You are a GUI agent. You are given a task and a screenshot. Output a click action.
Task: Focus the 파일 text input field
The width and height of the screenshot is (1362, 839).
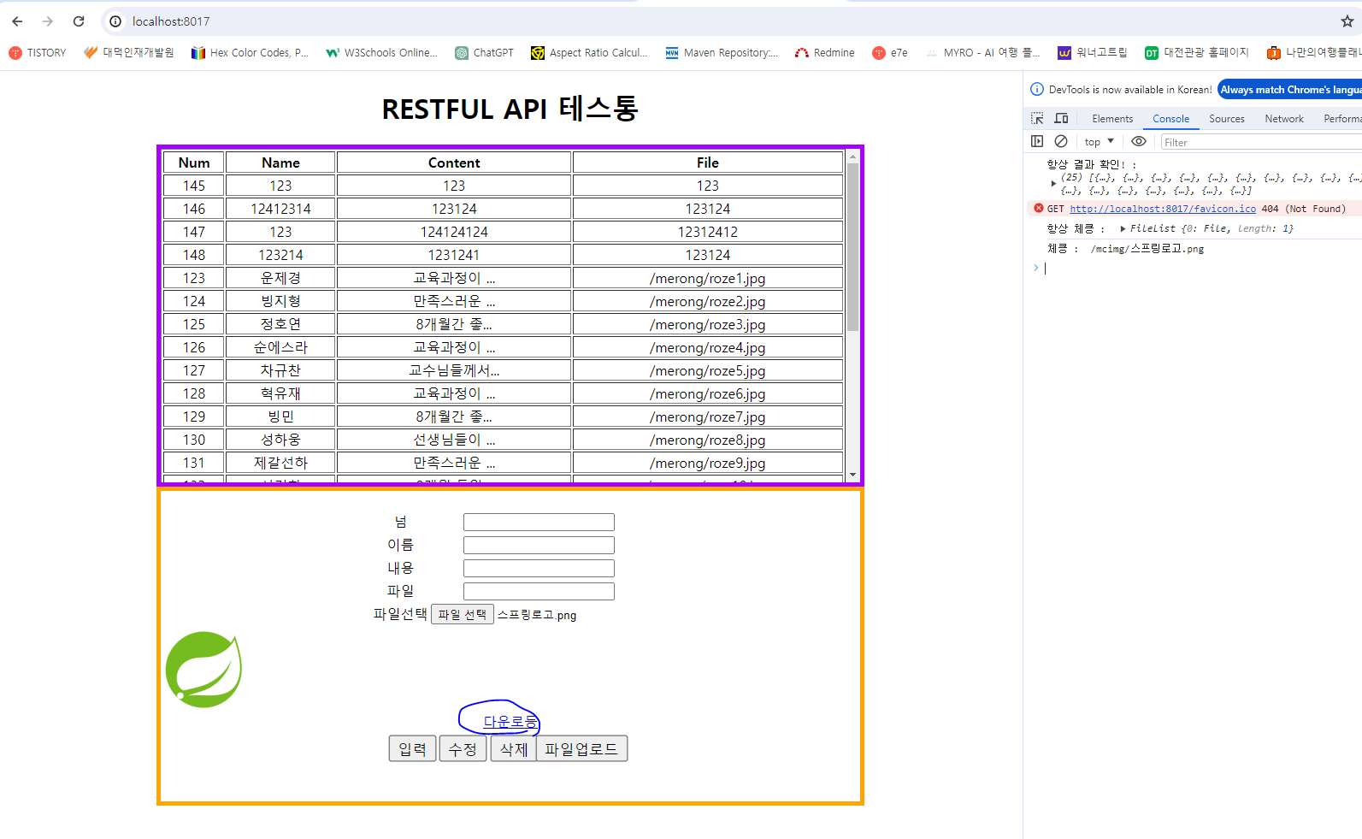tap(539, 591)
